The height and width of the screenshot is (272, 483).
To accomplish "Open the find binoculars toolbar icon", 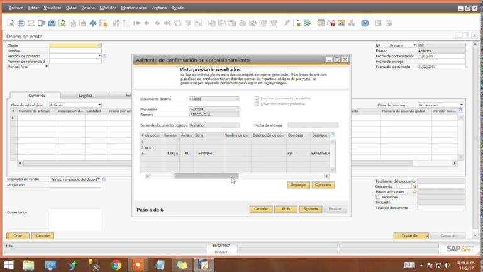I will point(116,23).
